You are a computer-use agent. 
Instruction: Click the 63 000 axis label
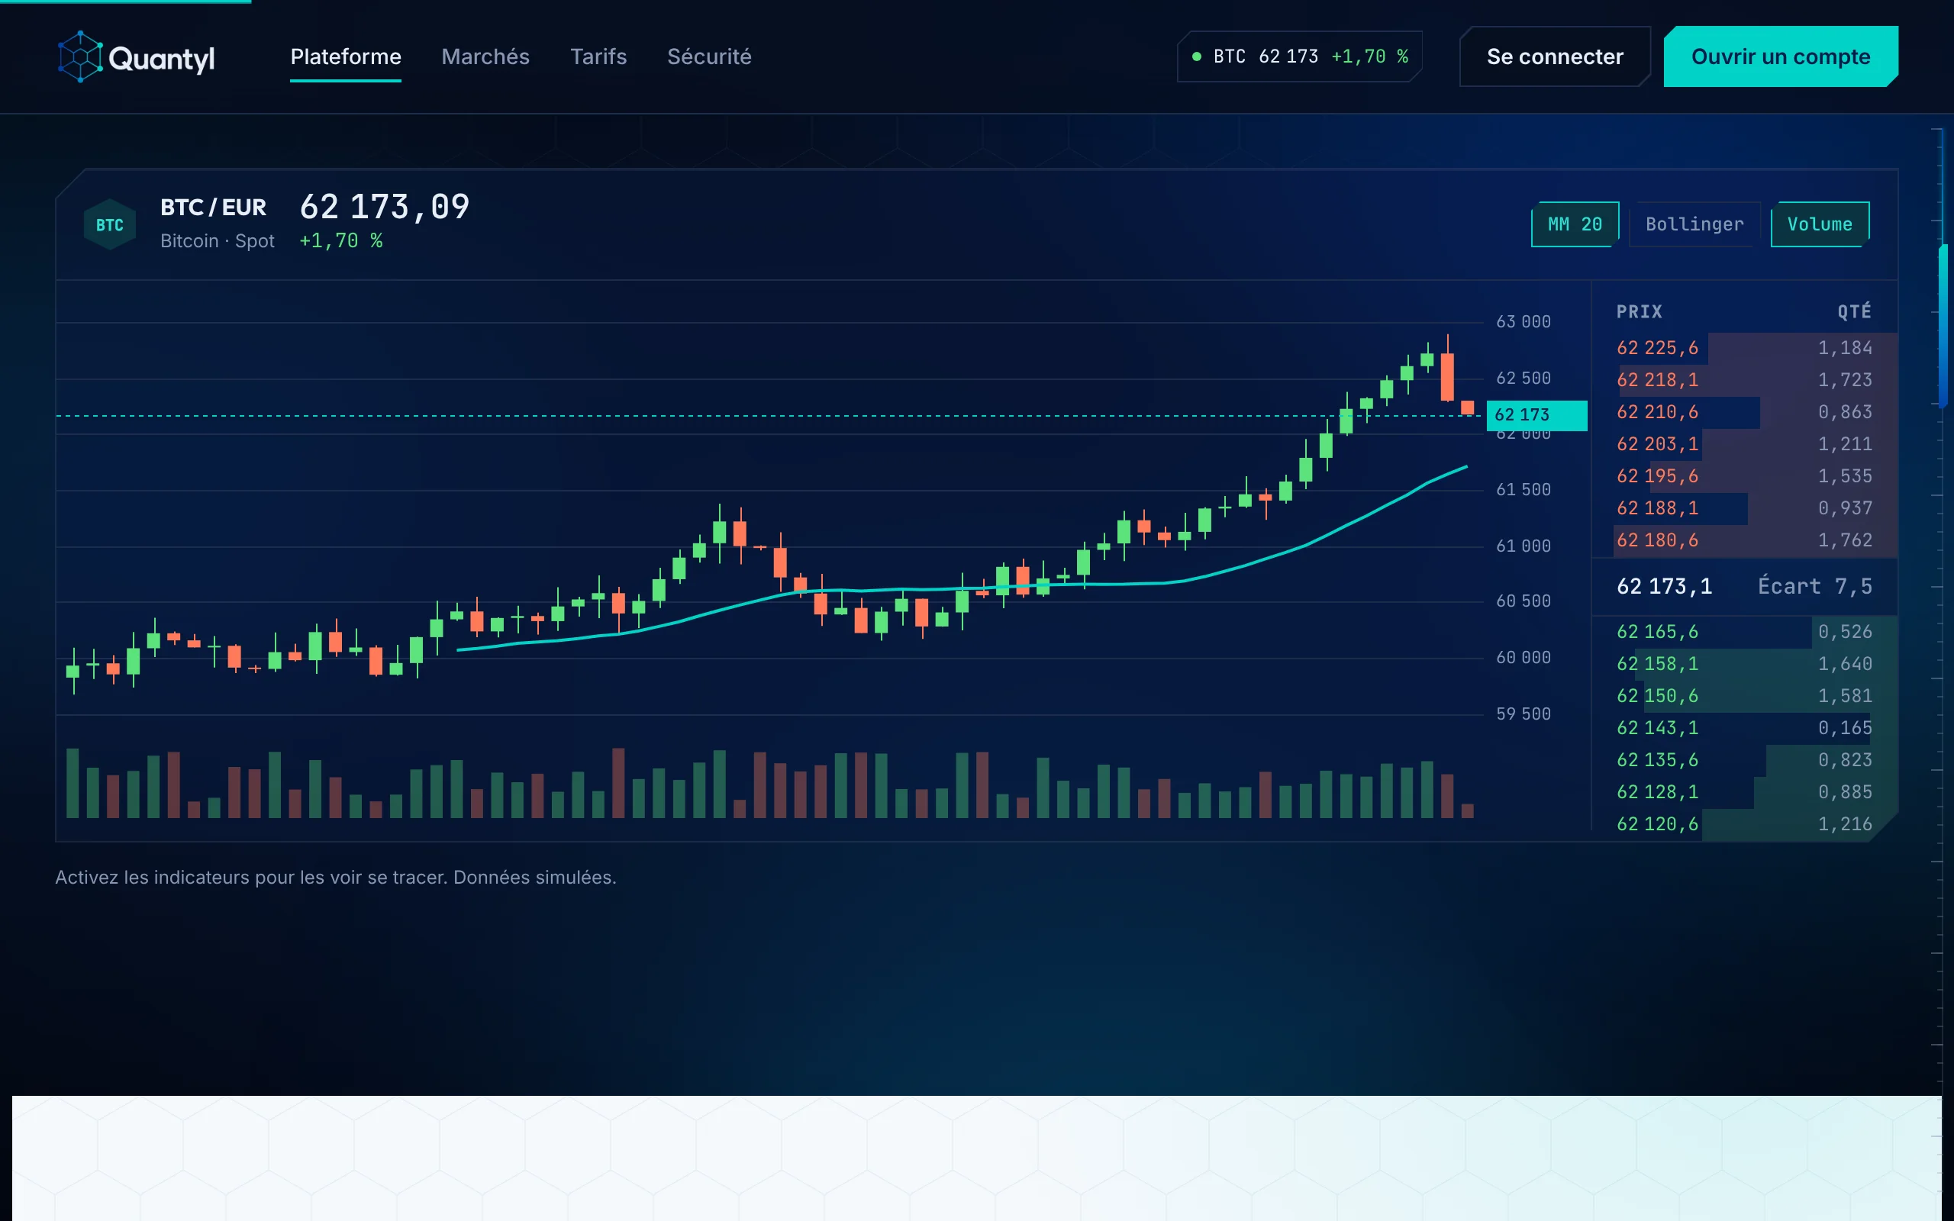(1523, 322)
